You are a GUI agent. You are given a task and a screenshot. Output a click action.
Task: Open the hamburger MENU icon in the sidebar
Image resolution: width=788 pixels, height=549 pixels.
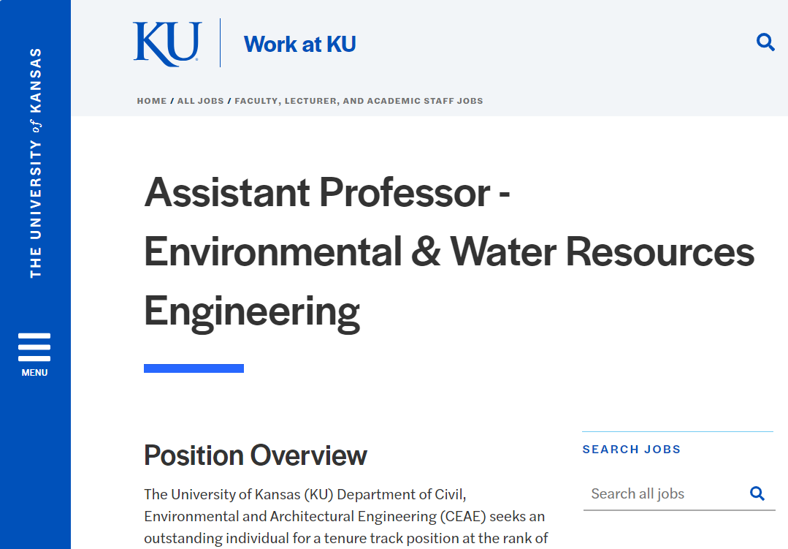[x=34, y=347]
